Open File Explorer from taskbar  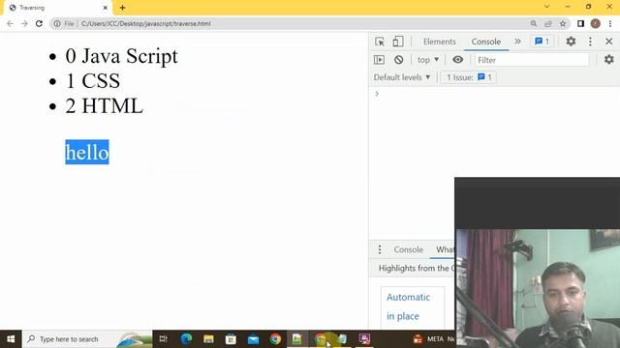208,339
